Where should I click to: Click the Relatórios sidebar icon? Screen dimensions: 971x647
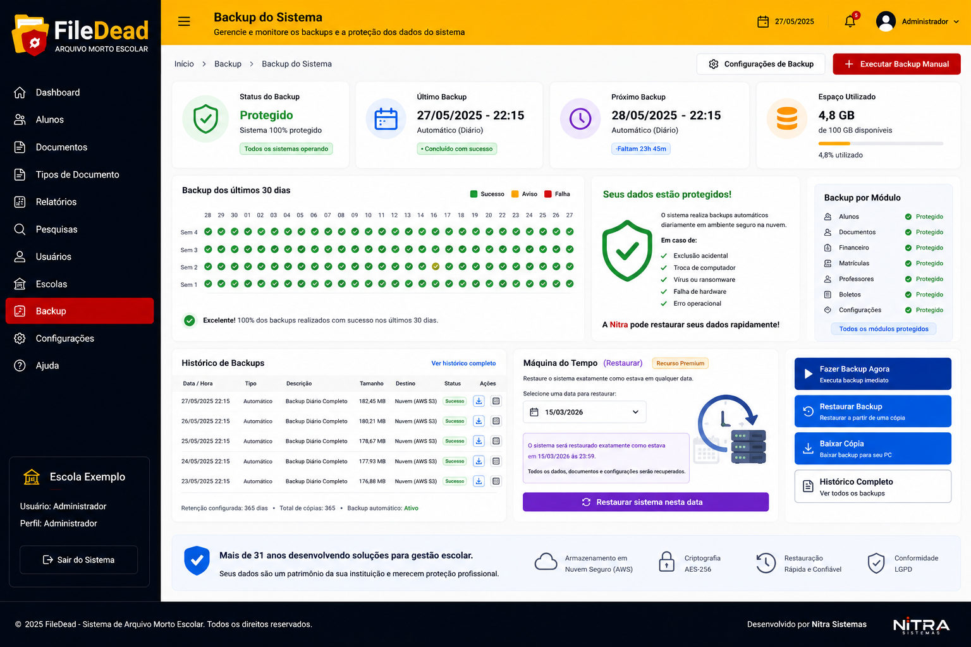tap(20, 202)
